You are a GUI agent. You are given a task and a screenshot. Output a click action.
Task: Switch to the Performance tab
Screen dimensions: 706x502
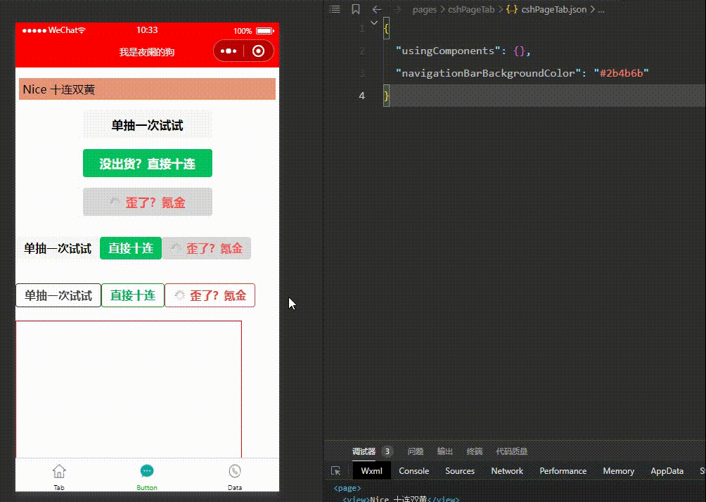pos(563,471)
